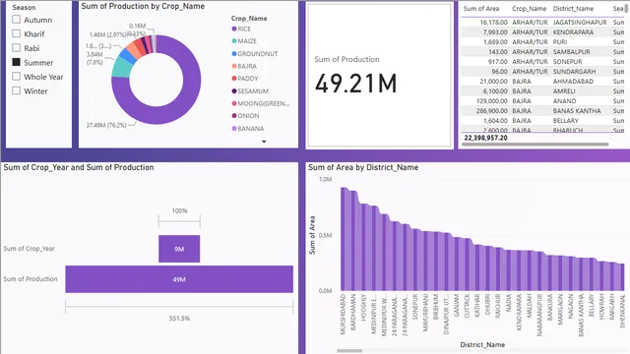Select the PURI district table cell
Viewport: 630px width, 354px height.
click(x=560, y=41)
